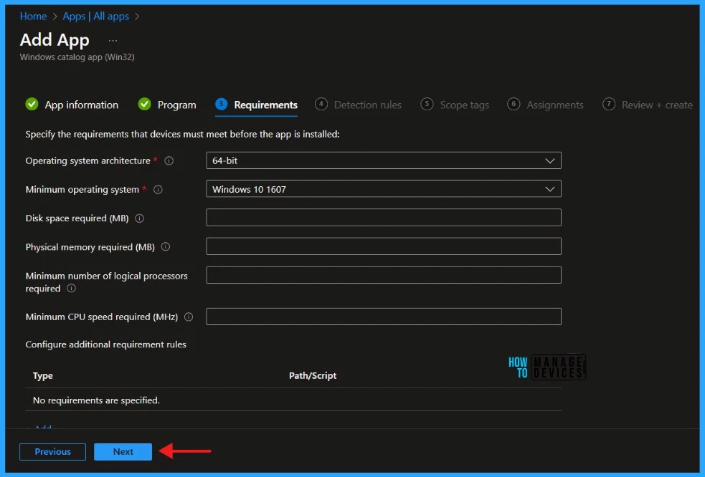Click the info icon next to Disk space required
The width and height of the screenshot is (705, 477).
[139, 218]
